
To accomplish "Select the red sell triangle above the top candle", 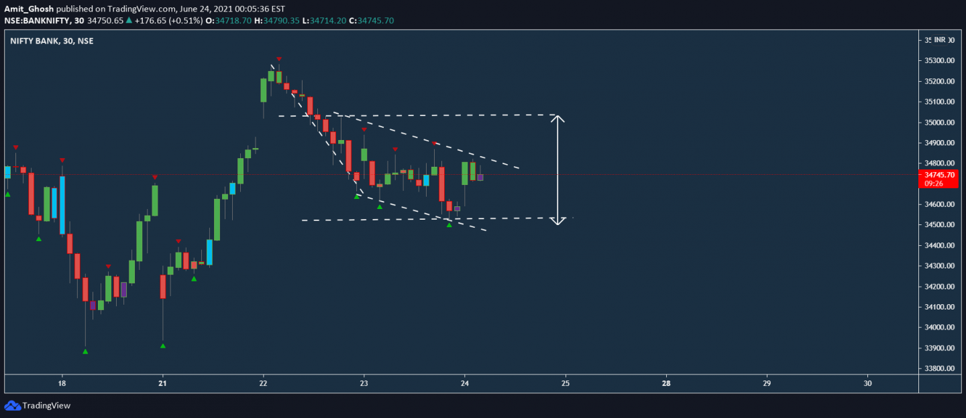I will pos(278,58).
